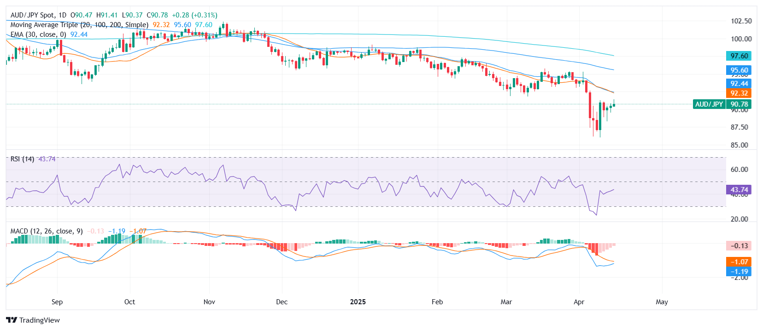
Task: Click the AUD/JPY current price tag
Action: [x=722, y=104]
